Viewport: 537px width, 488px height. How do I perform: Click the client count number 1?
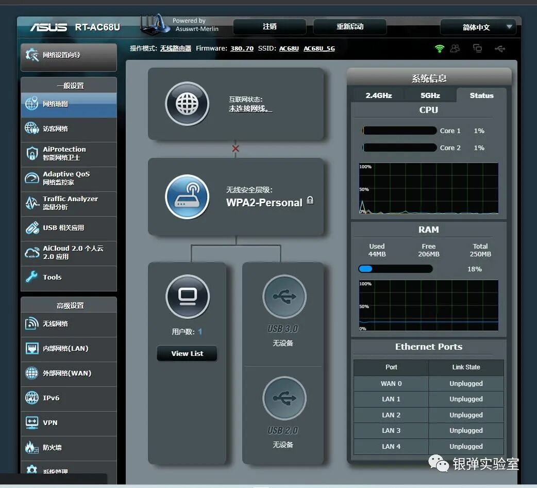click(200, 332)
